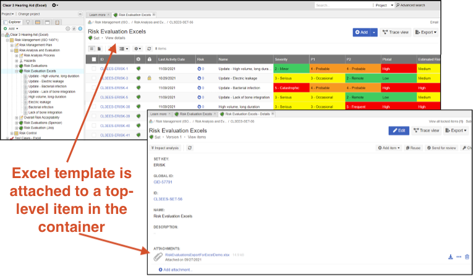The image size is (473, 277).
Task: Click risk comment icon on CL3EES-ERISK-1 row
Action: [199, 69]
